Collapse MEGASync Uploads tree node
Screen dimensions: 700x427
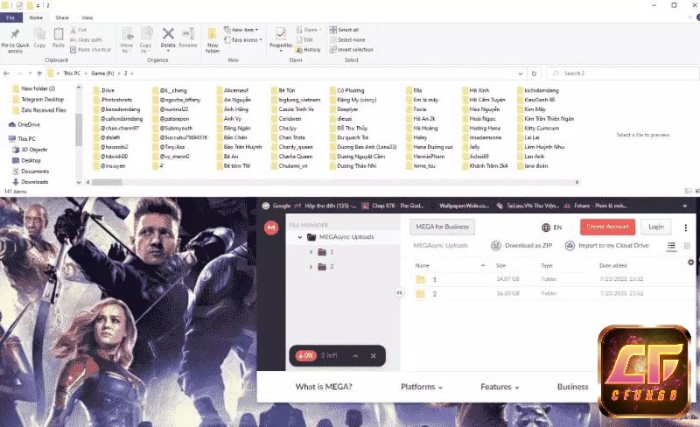[x=300, y=237]
